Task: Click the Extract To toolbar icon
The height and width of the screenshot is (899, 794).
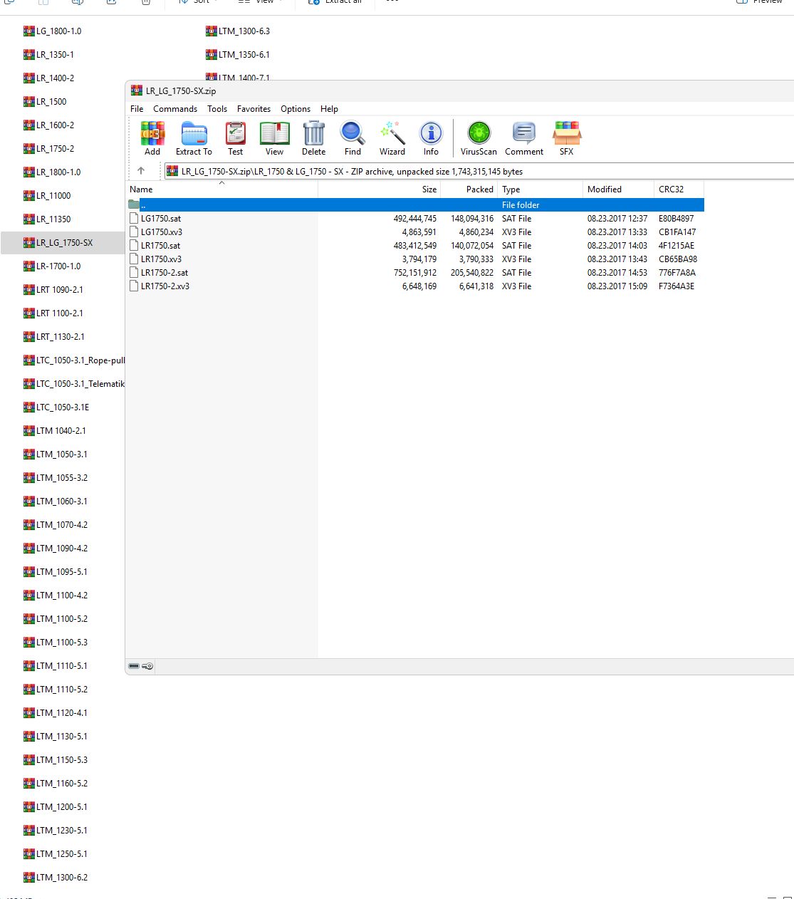Action: 194,138
